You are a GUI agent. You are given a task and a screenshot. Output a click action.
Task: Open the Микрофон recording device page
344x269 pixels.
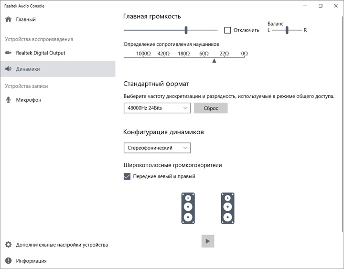coord(29,100)
